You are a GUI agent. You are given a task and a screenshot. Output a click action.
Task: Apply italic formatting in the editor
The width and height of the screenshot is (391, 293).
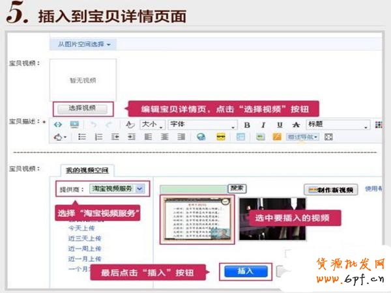point(263,124)
